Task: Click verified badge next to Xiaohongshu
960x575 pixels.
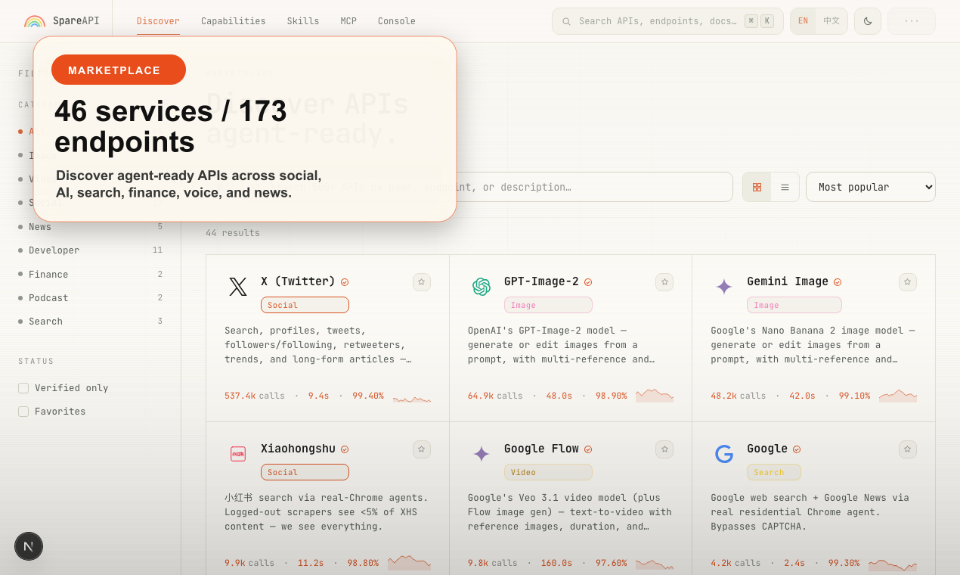Action: click(345, 449)
